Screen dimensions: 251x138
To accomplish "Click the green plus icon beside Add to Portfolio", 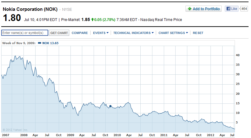I will [x=189, y=9].
